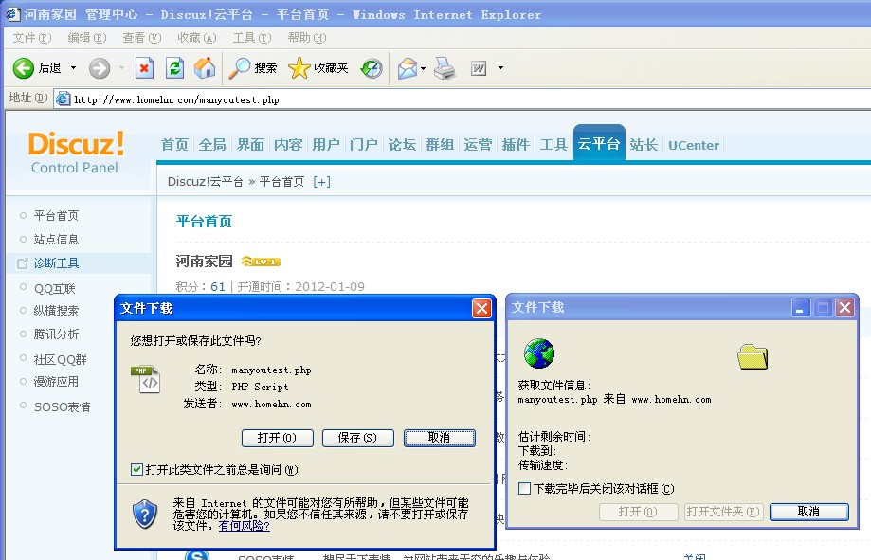Image resolution: width=871 pixels, height=560 pixels.
Task: Go to Home page icon
Action: [x=205, y=68]
